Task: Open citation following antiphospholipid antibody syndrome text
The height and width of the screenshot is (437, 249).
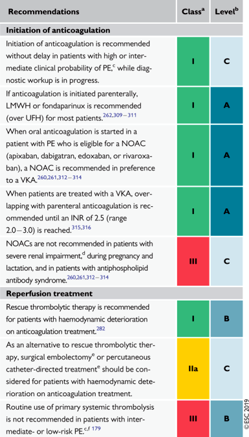Action: [x=88, y=277]
